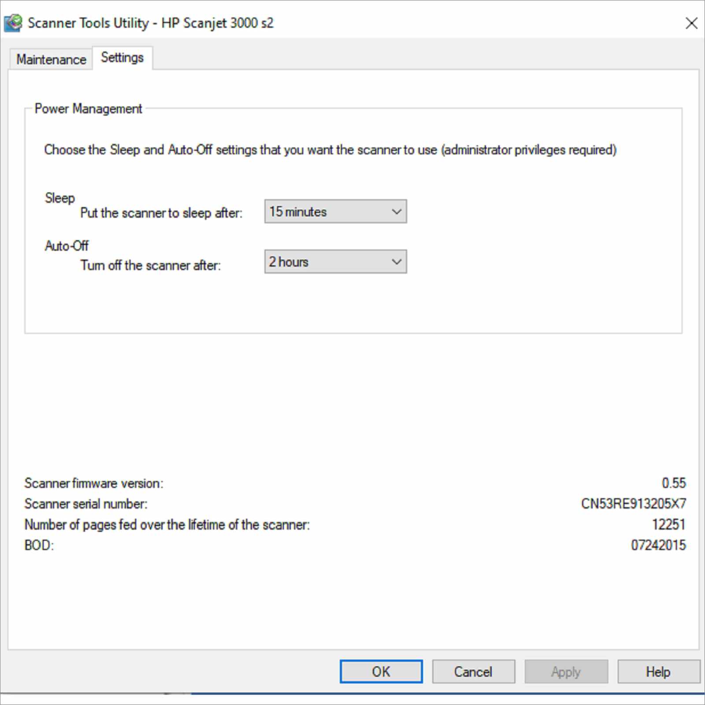Click the firmware version value 0.55
The height and width of the screenshot is (705, 705).
[674, 483]
